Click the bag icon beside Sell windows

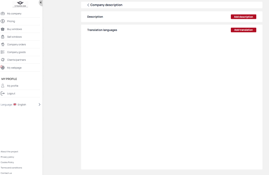[3, 37]
